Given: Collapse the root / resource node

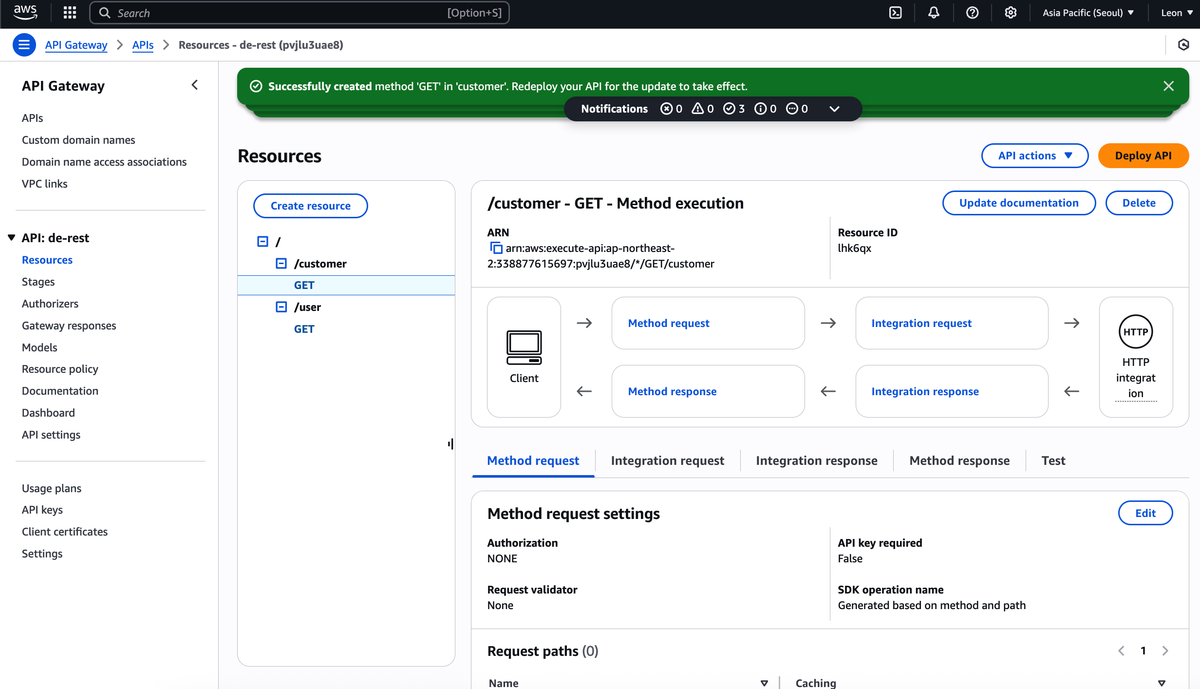Looking at the screenshot, I should pos(262,242).
